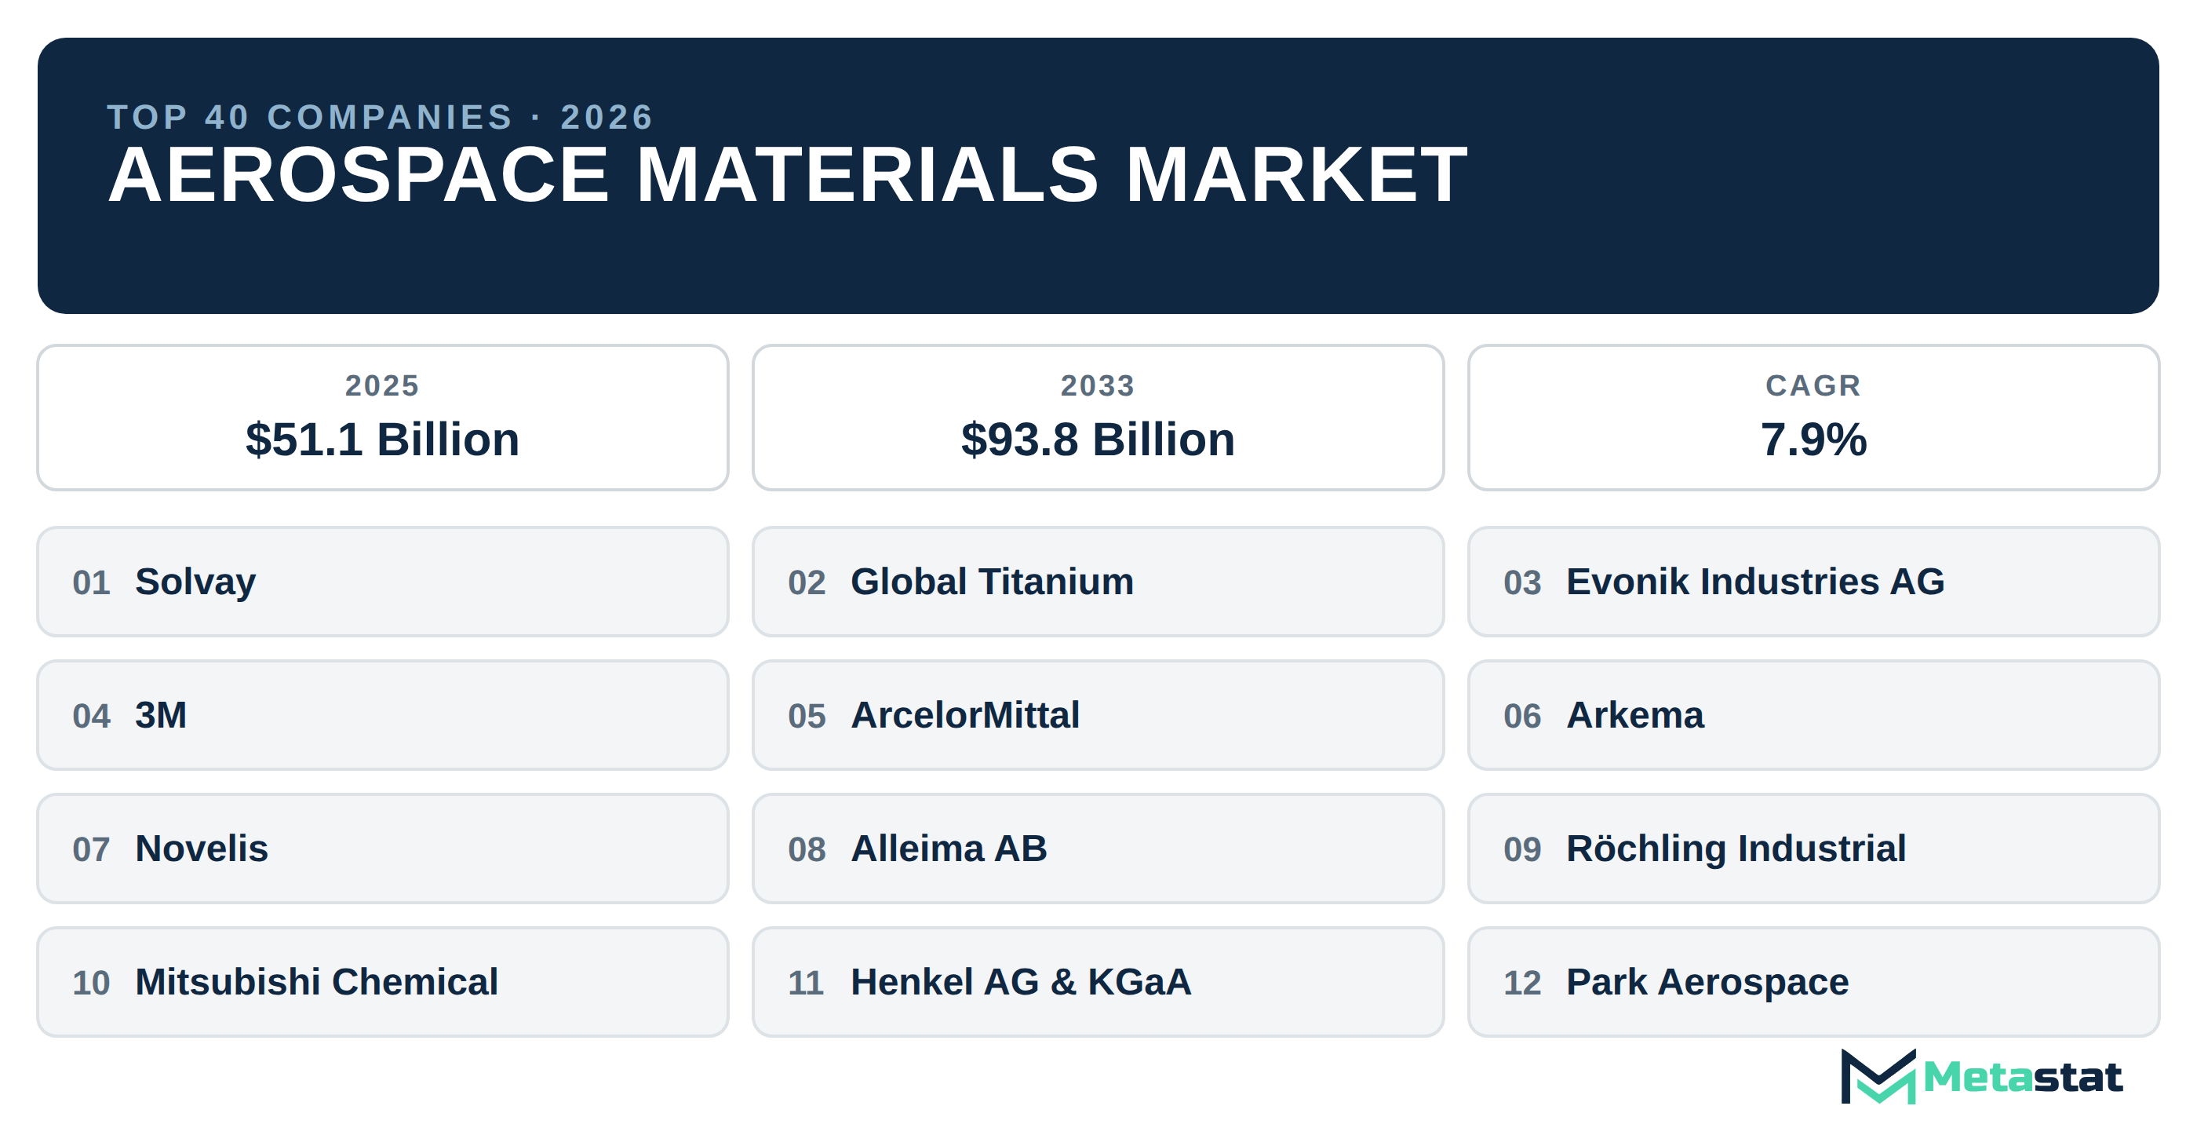The width and height of the screenshot is (2197, 1146).
Task: Click the Metastat logo icon
Action: (1878, 1076)
